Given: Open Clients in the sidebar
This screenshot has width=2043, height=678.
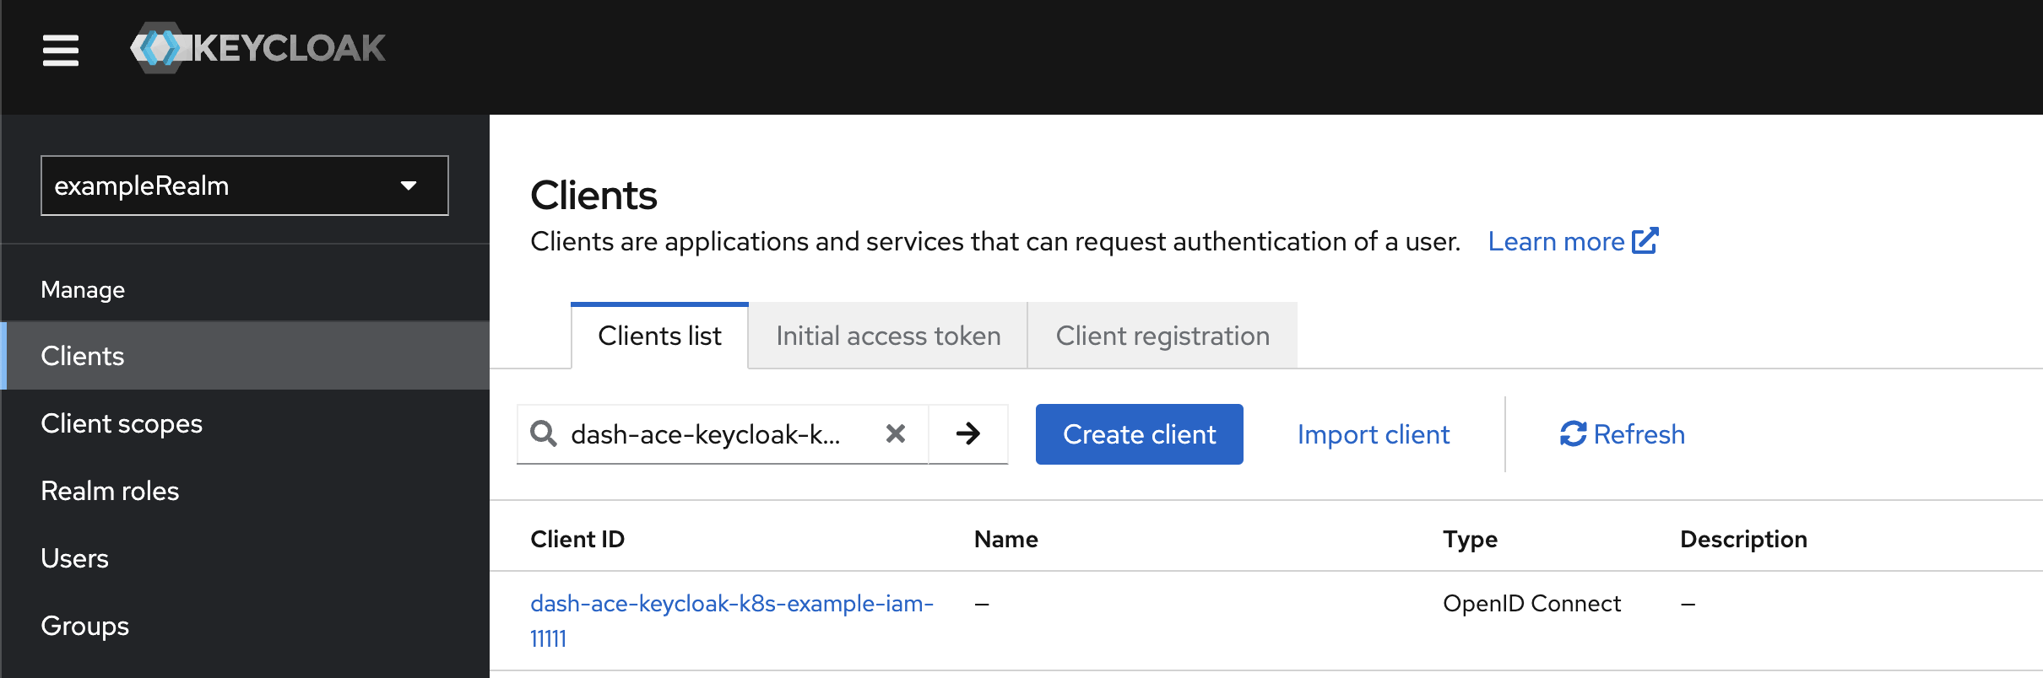Looking at the screenshot, I should (245, 356).
